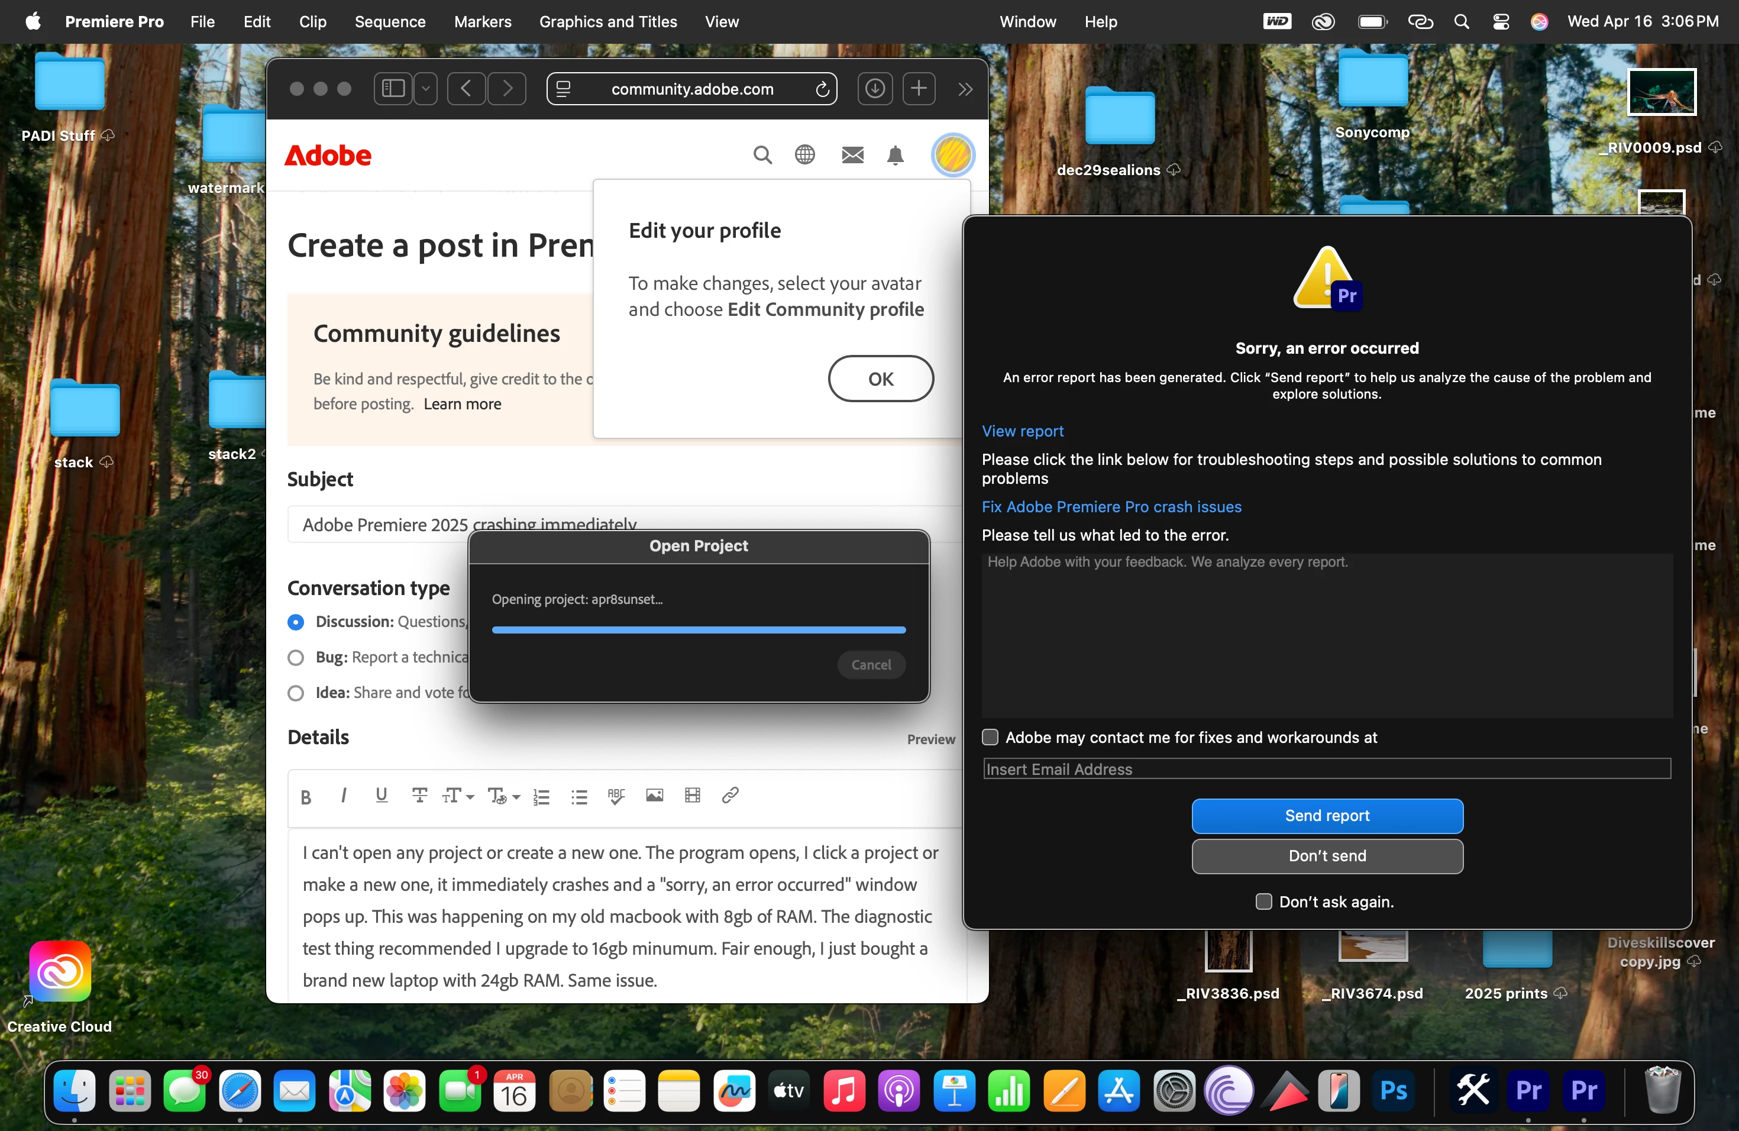Expand Safari toolbar overflow chevrons
1739x1131 pixels.
965,89
